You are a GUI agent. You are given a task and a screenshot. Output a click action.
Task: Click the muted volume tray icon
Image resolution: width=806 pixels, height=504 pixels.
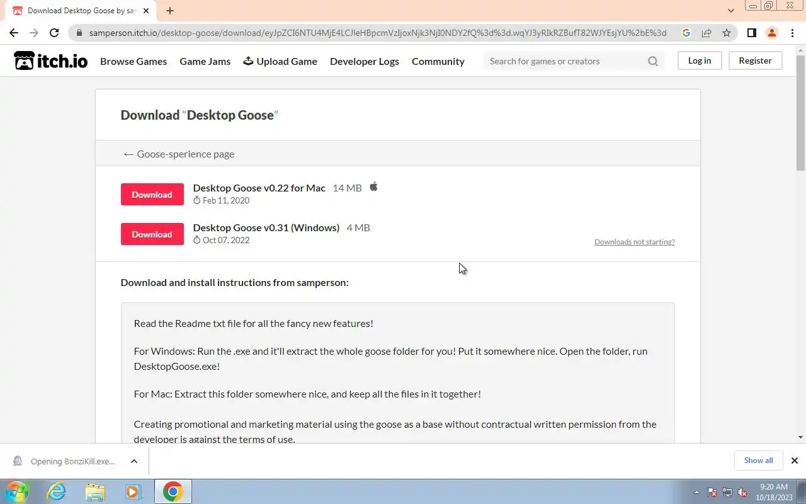[x=742, y=492]
